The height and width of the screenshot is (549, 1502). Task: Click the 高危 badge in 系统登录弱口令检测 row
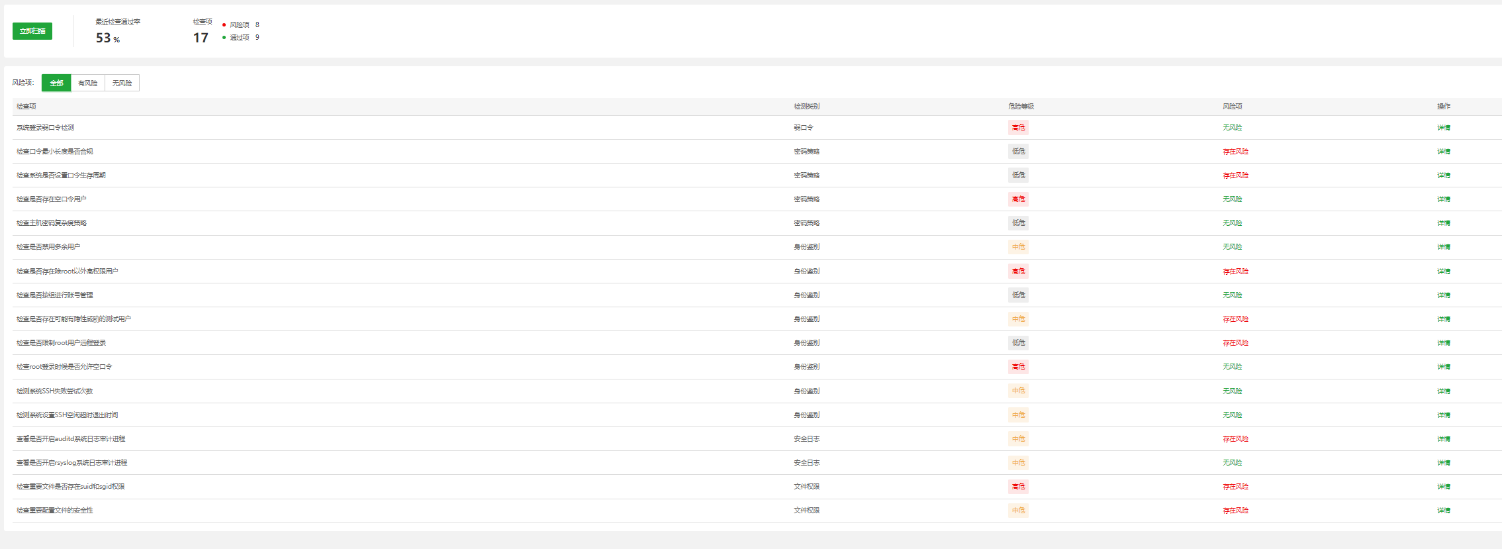[1018, 128]
